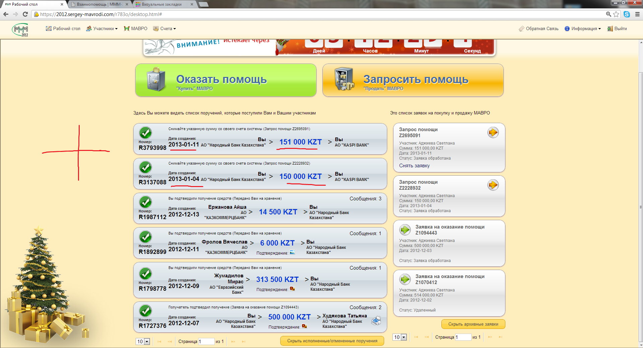Click next page arrow under orders list

[233, 342]
